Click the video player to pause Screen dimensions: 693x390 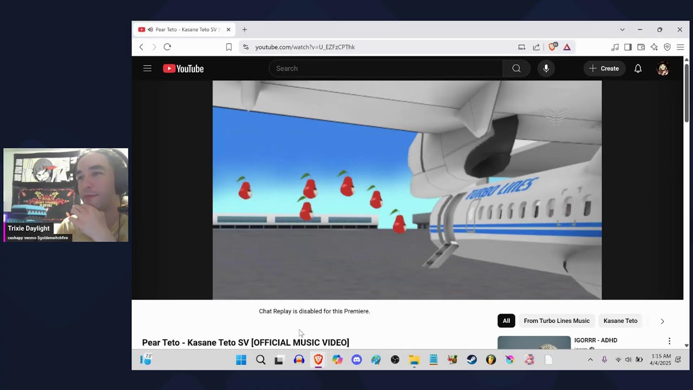[x=407, y=190]
